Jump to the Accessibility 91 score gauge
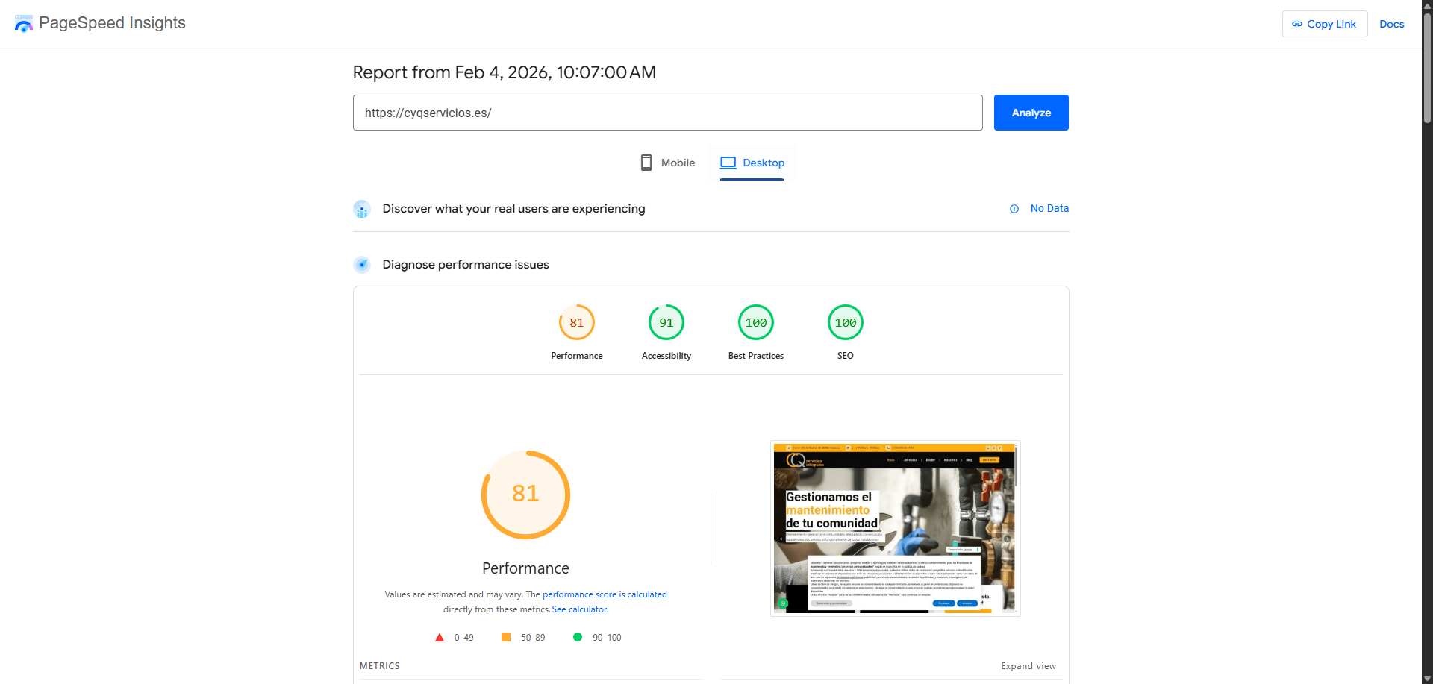Viewport: 1433px width, 684px height. [x=666, y=323]
